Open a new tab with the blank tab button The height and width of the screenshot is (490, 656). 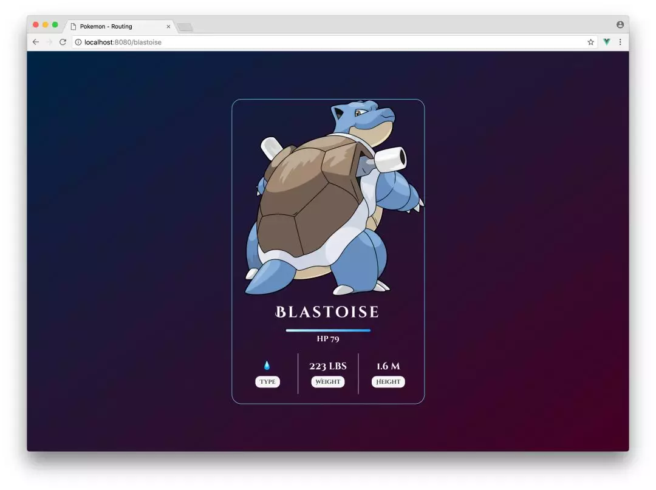185,27
